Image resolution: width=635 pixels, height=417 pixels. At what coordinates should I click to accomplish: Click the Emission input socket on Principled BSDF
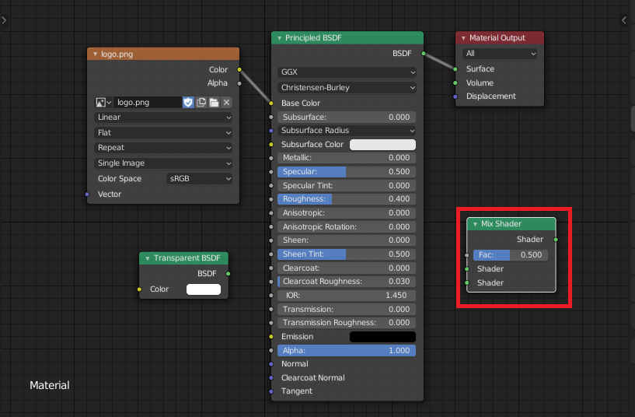(x=271, y=337)
